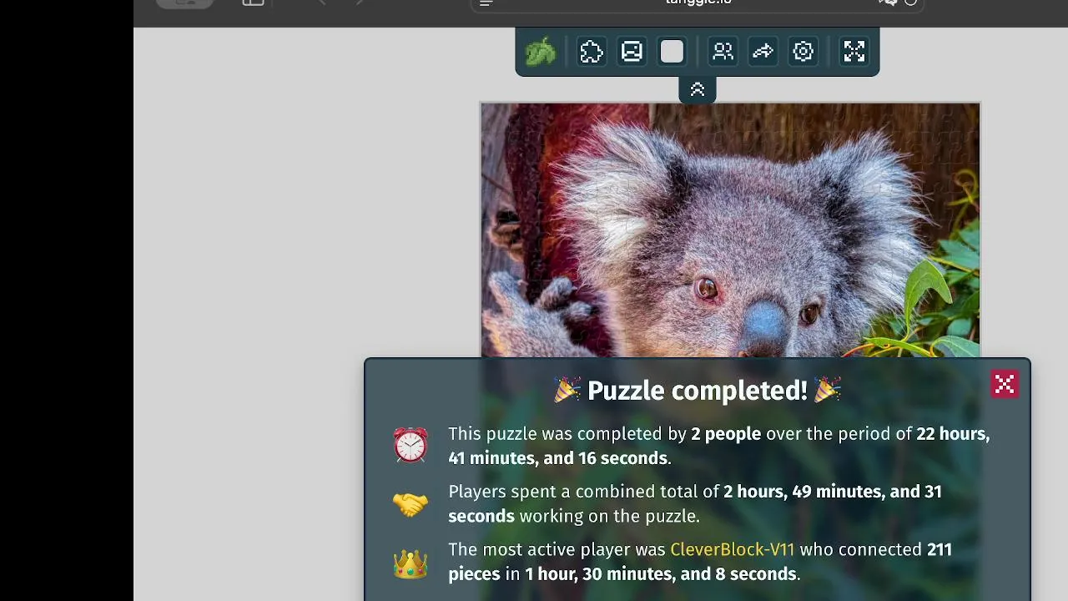The image size is (1068, 601).
Task: Open the puzzle piece menu icon
Action: [x=592, y=52]
